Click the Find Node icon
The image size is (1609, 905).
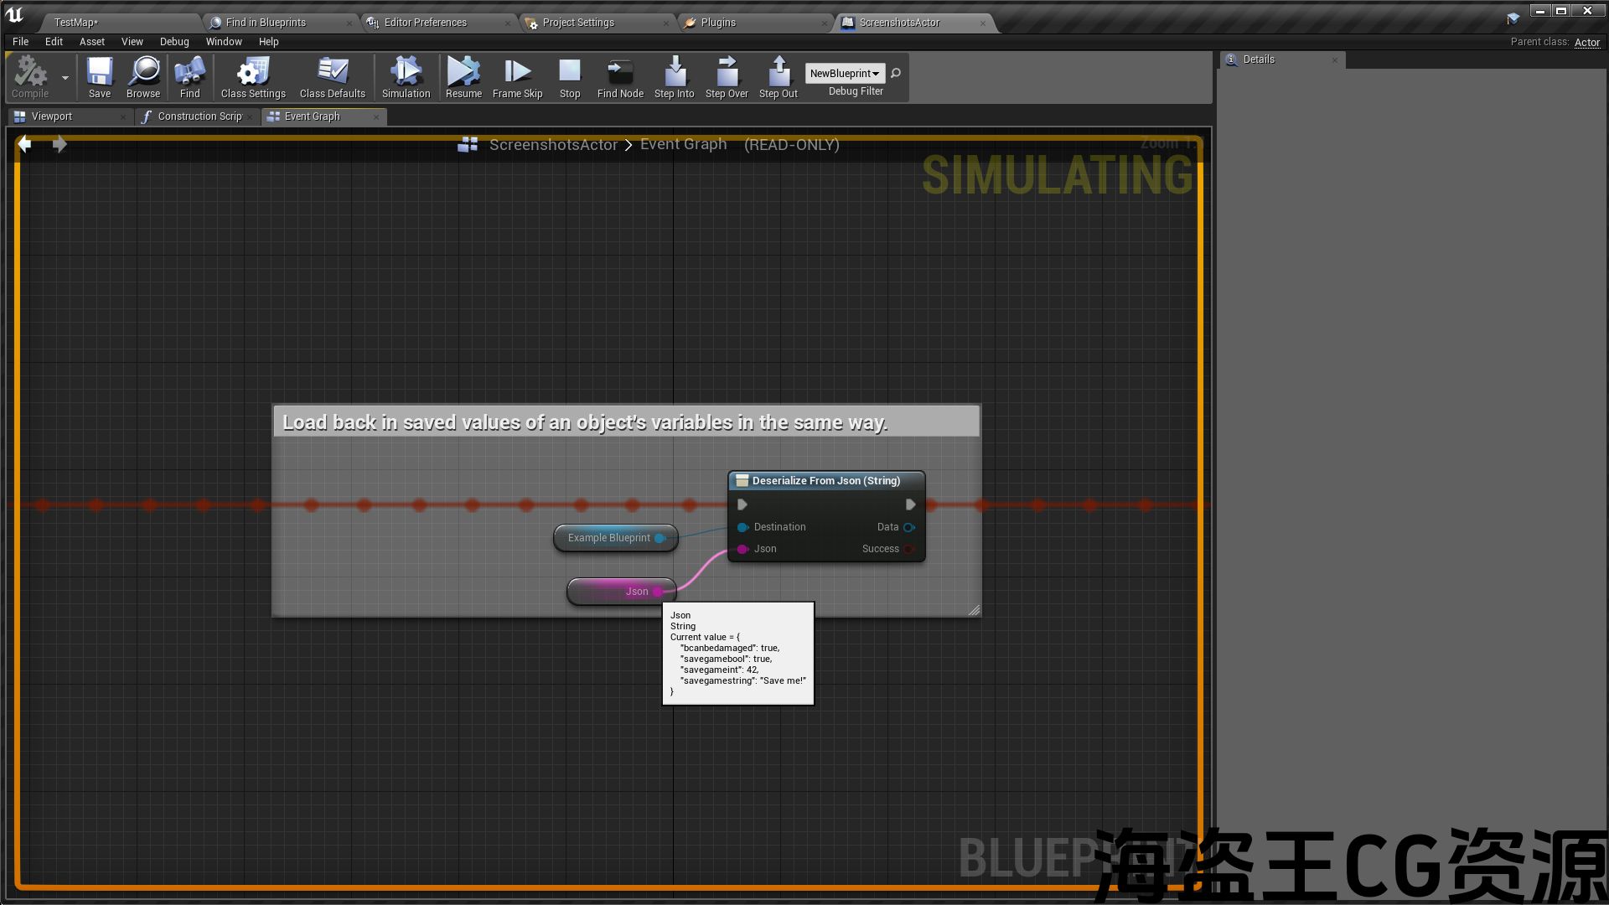coord(620,77)
